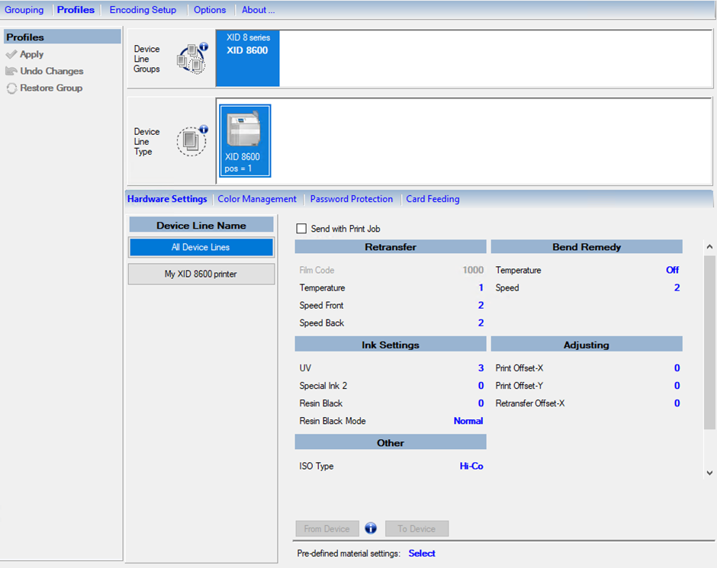Select the XID 8600 printer thumbnail
The height and width of the screenshot is (568, 717).
tap(245, 141)
